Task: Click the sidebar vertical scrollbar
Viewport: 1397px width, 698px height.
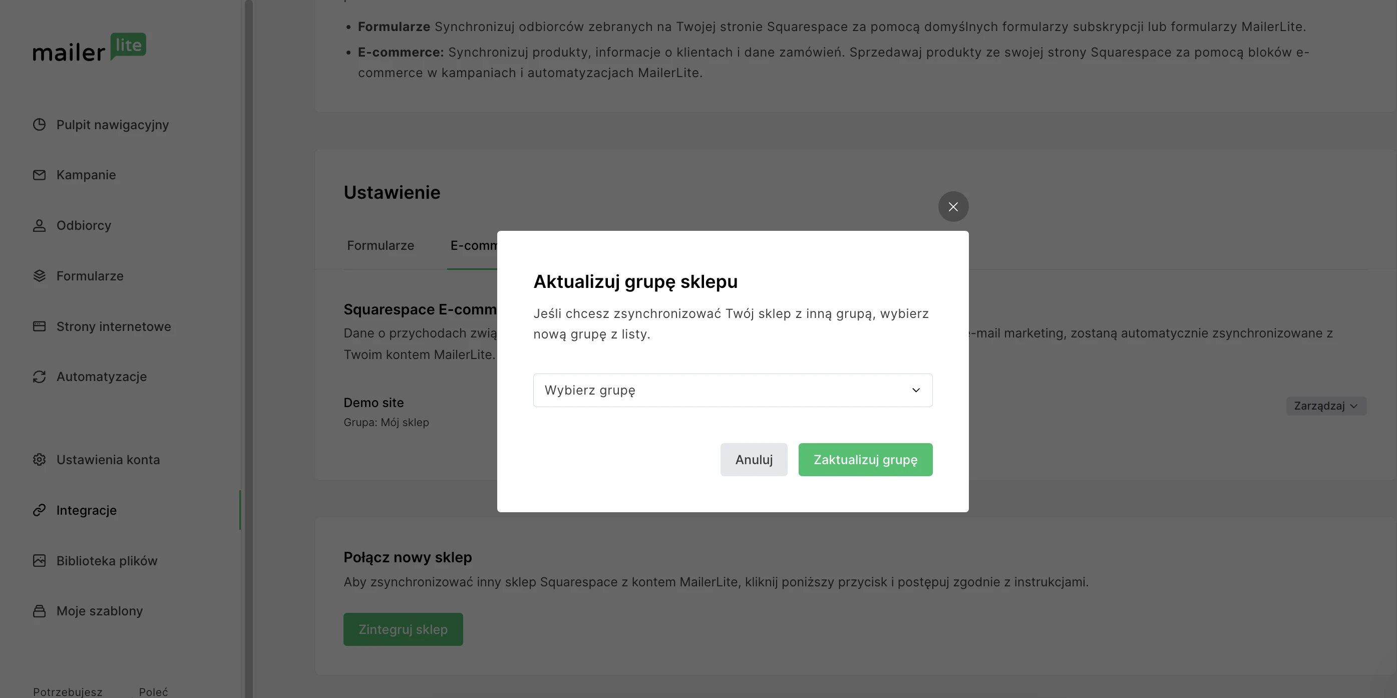Action: pyautogui.click(x=248, y=348)
